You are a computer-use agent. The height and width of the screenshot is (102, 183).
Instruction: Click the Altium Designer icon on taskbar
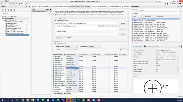tap(73, 100)
